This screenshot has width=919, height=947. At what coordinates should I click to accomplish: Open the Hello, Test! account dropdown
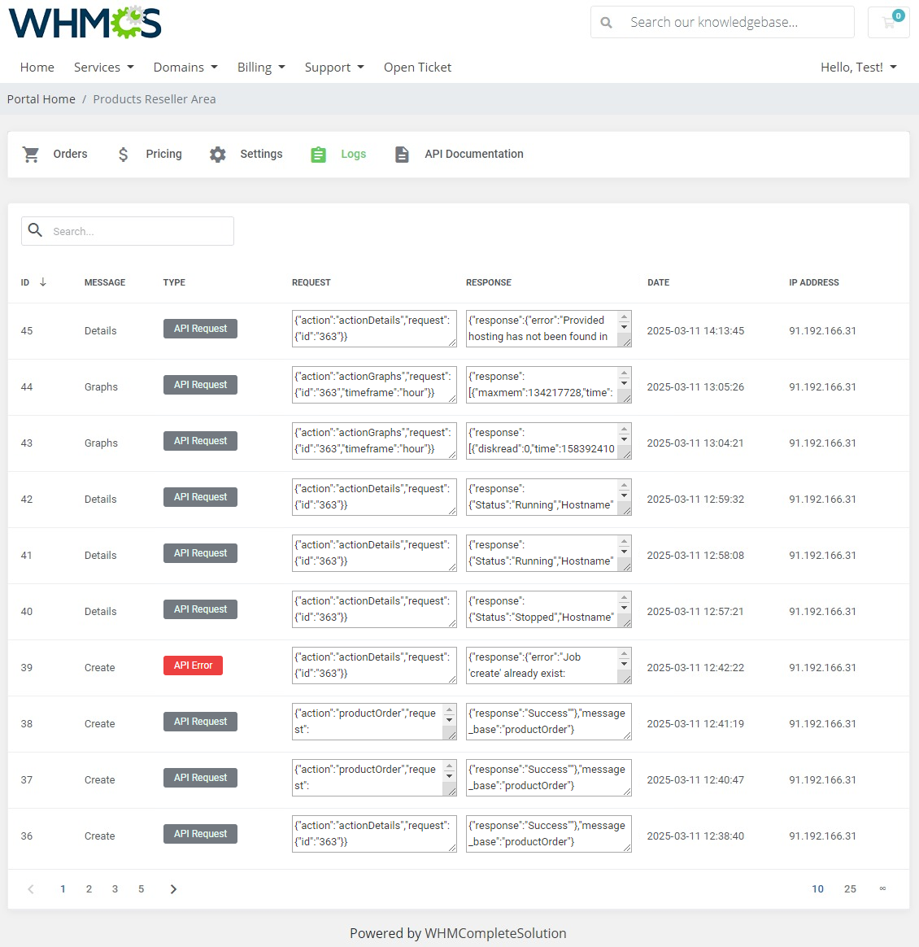pos(859,67)
